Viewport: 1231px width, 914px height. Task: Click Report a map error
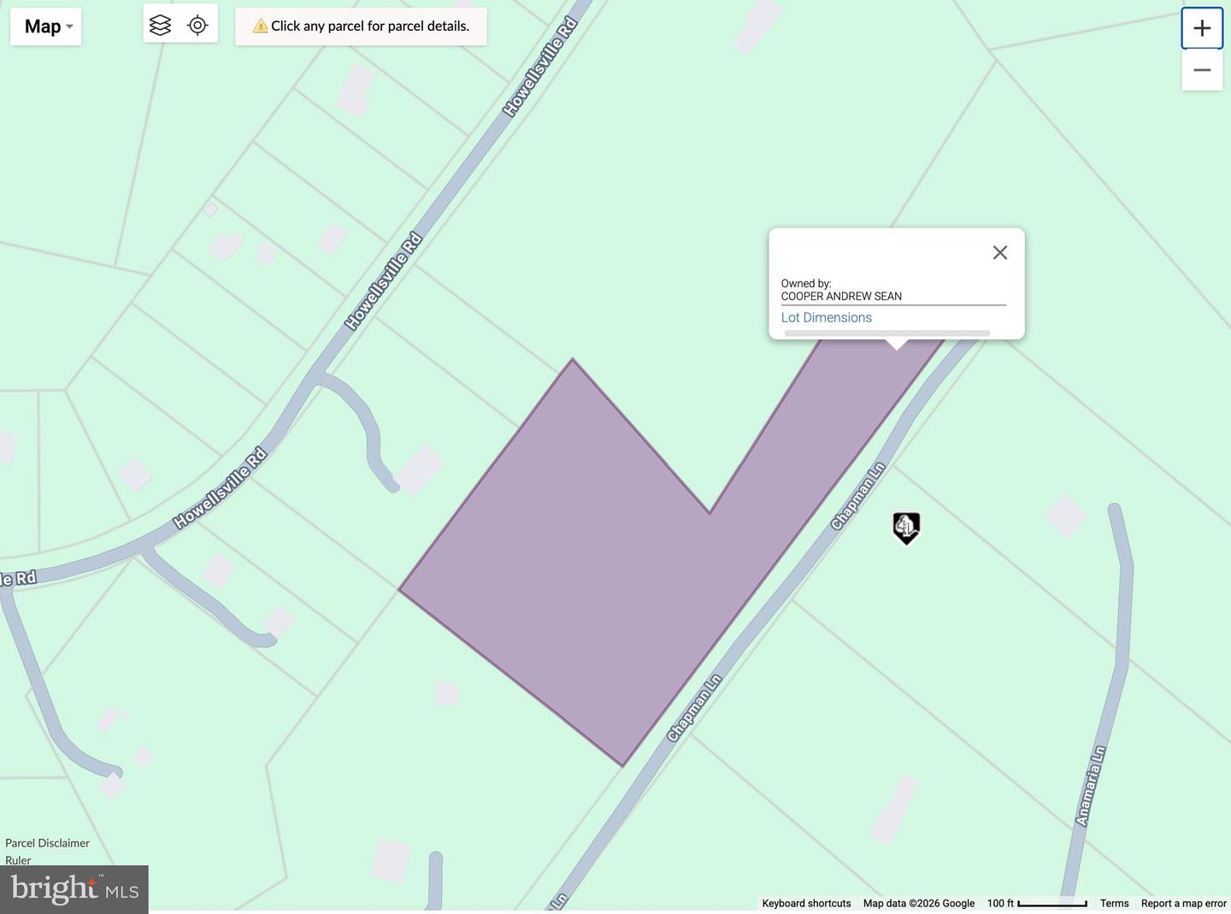coord(1183,903)
